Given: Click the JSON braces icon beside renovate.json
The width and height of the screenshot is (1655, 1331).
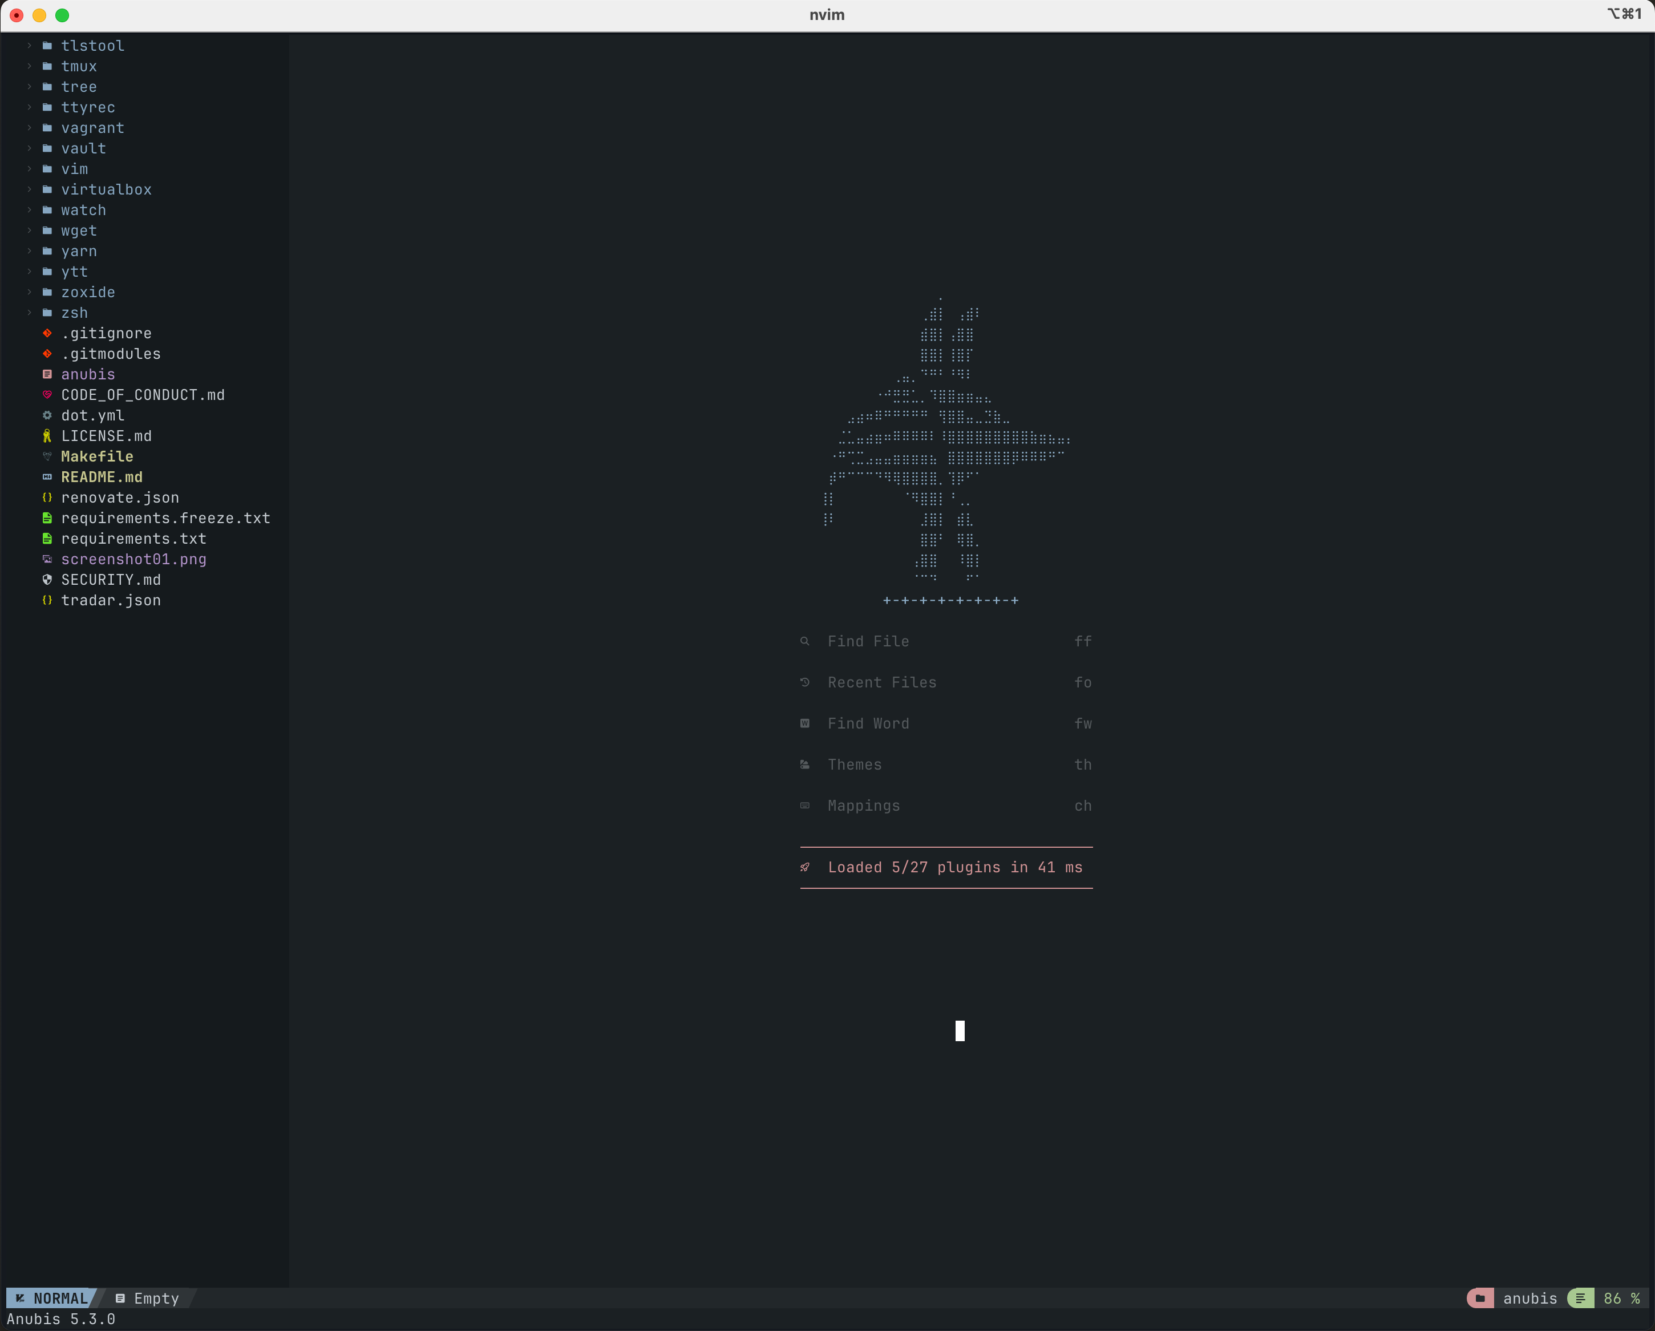Looking at the screenshot, I should (x=47, y=497).
